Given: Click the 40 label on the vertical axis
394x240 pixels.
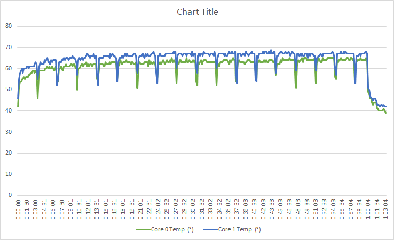Looking at the screenshot, I should 9,110.
